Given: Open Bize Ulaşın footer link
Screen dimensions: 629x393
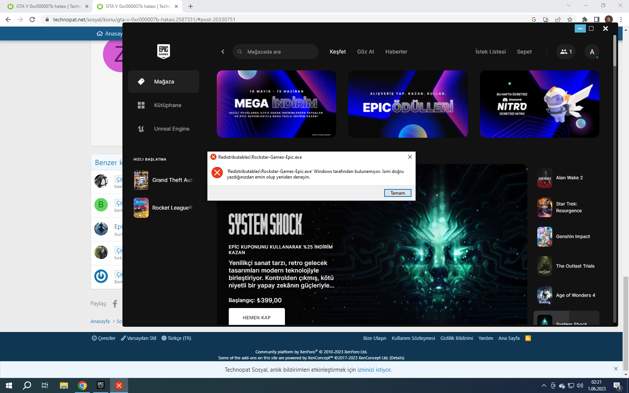Looking at the screenshot, I should 375,338.
